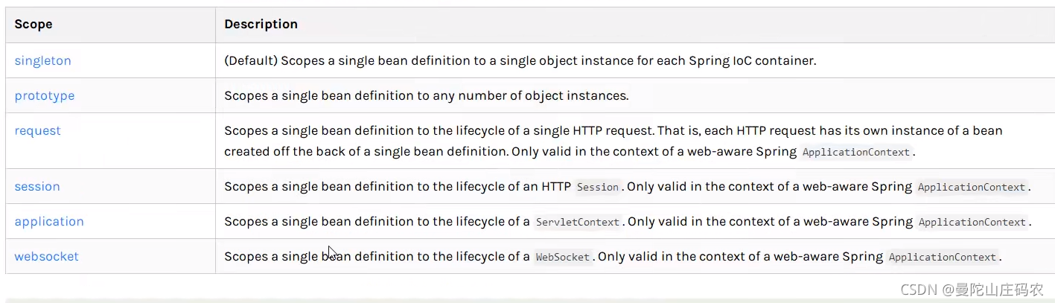Click ApplicationContext code in the request row
Screen dimensions: 1055x303
(856, 152)
